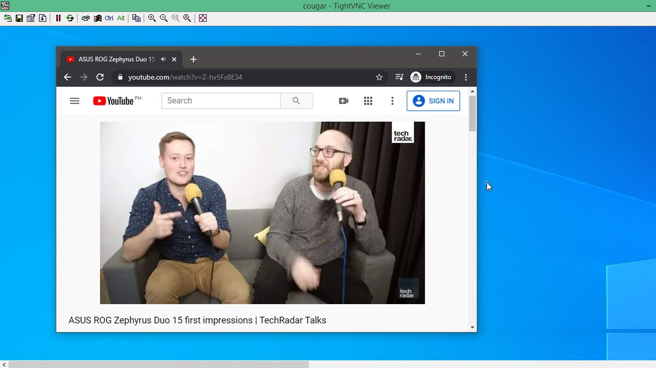Image resolution: width=656 pixels, height=368 pixels.
Task: Open the YouTube Create video camera icon
Action: (x=343, y=100)
